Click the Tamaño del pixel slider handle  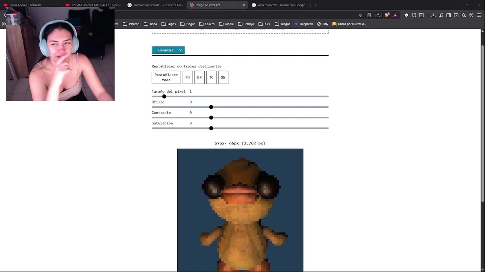164,96
